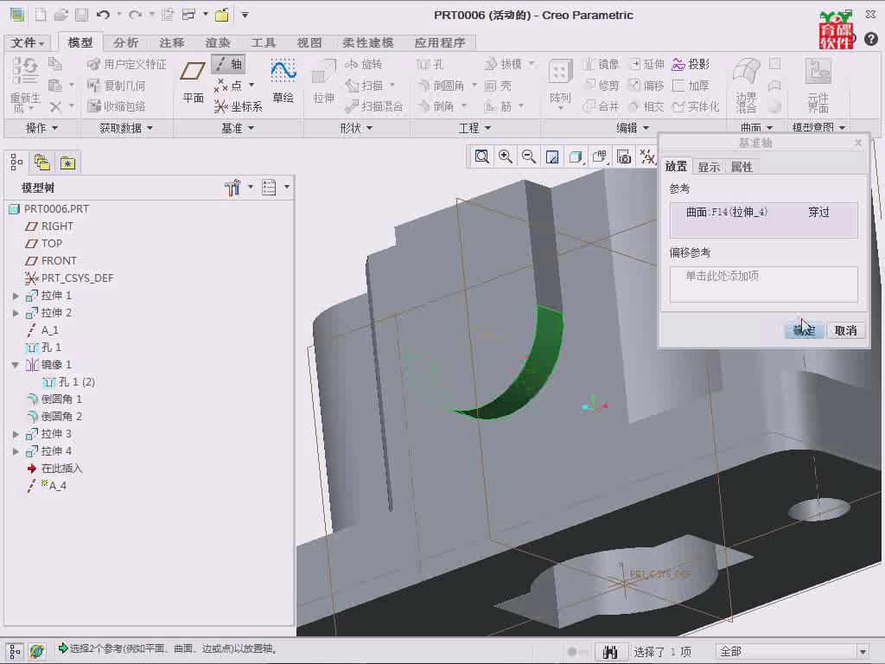Viewport: 885px width, 664px height.
Task: Expand the 获取数据 group dropdown
Action: click(x=126, y=128)
